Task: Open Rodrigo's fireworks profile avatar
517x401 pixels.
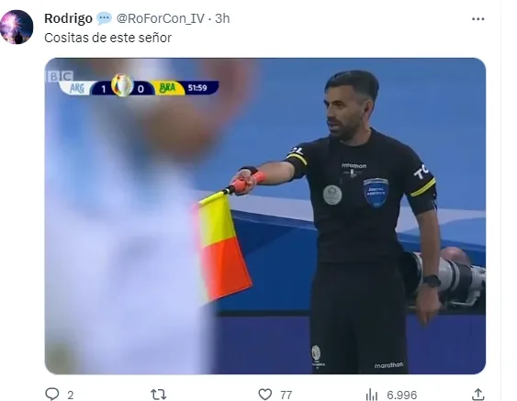Action: pos(17,27)
